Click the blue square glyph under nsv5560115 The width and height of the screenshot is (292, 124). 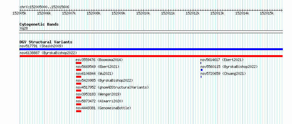point(201,70)
